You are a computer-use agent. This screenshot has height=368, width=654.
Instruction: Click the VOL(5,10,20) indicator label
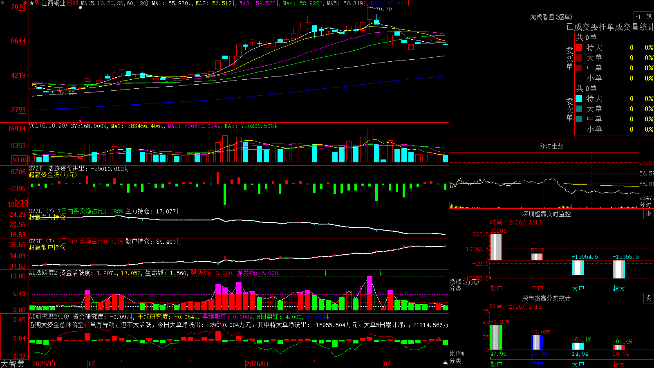click(x=48, y=126)
